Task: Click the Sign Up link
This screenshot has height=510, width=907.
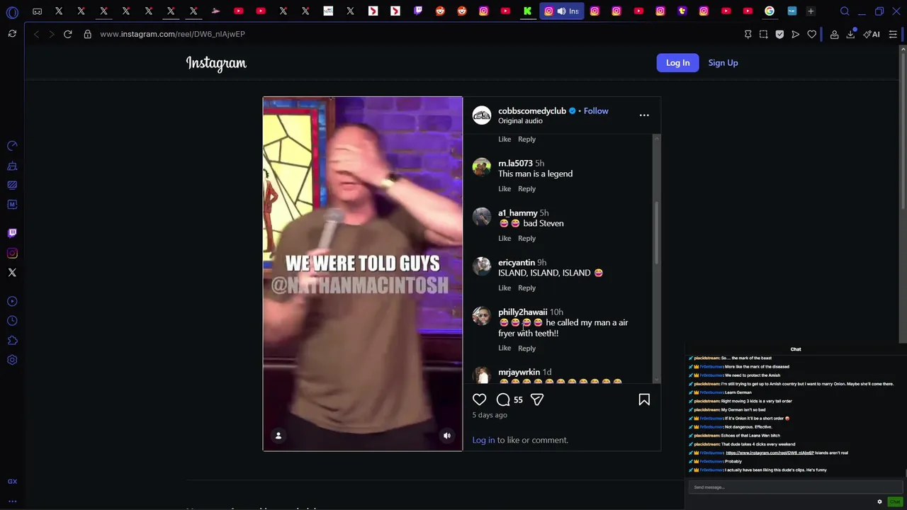Action: [x=723, y=63]
